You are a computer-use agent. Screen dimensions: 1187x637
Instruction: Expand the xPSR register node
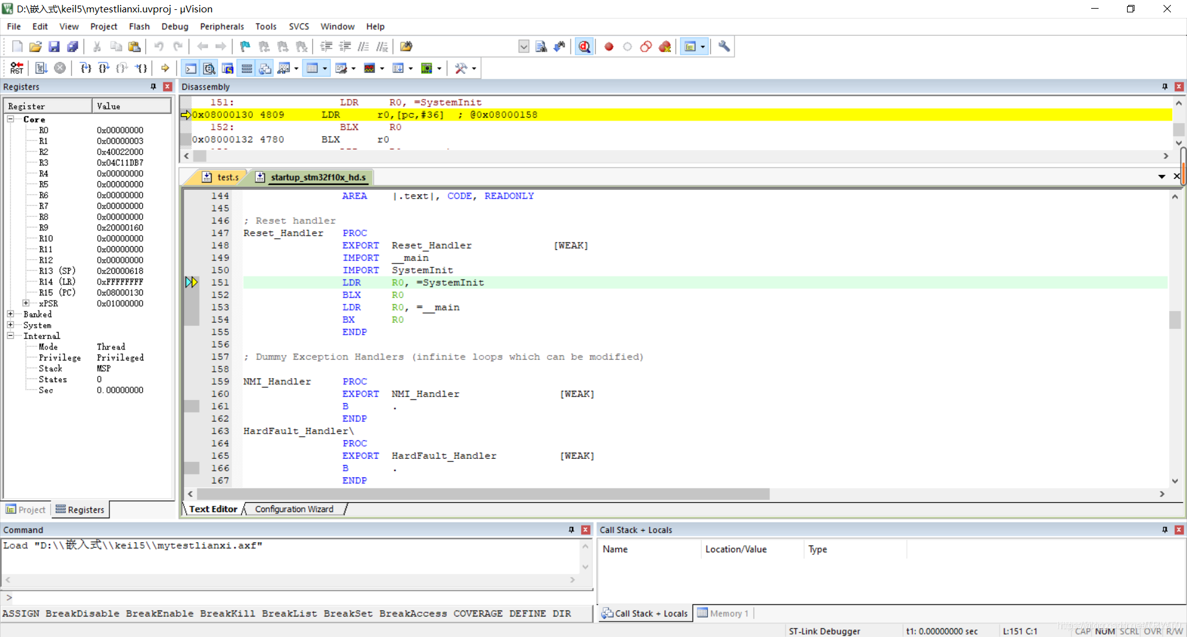point(26,303)
